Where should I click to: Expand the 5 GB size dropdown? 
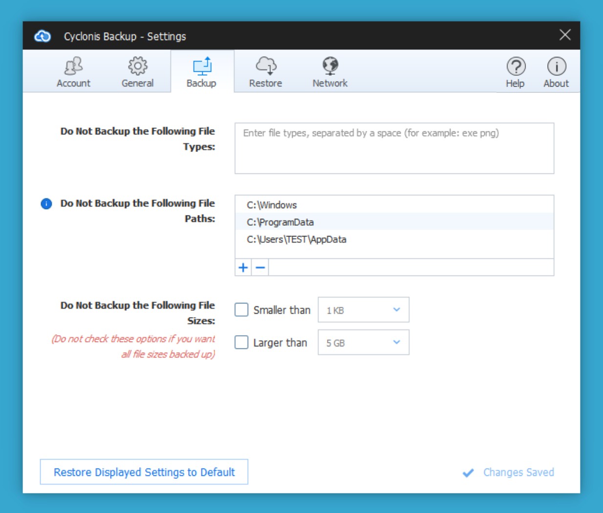[x=363, y=342]
